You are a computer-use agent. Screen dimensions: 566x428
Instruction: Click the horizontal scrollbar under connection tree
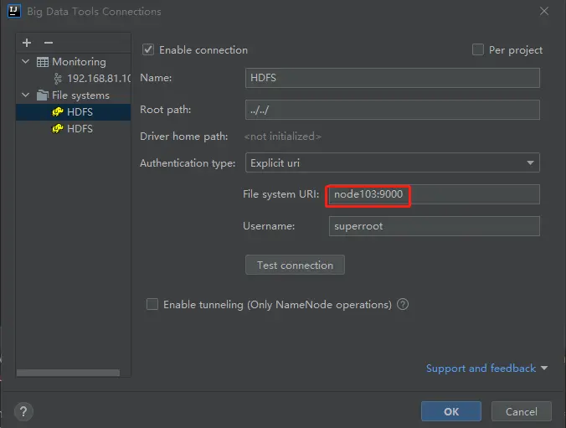(x=67, y=373)
